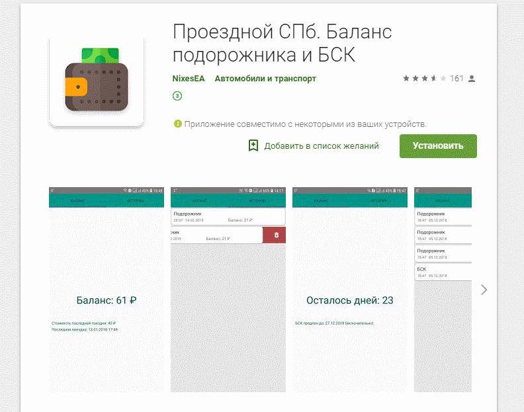The height and width of the screenshot is (412, 524).
Task: Click the device compatibility message text
Action: coord(306,124)
